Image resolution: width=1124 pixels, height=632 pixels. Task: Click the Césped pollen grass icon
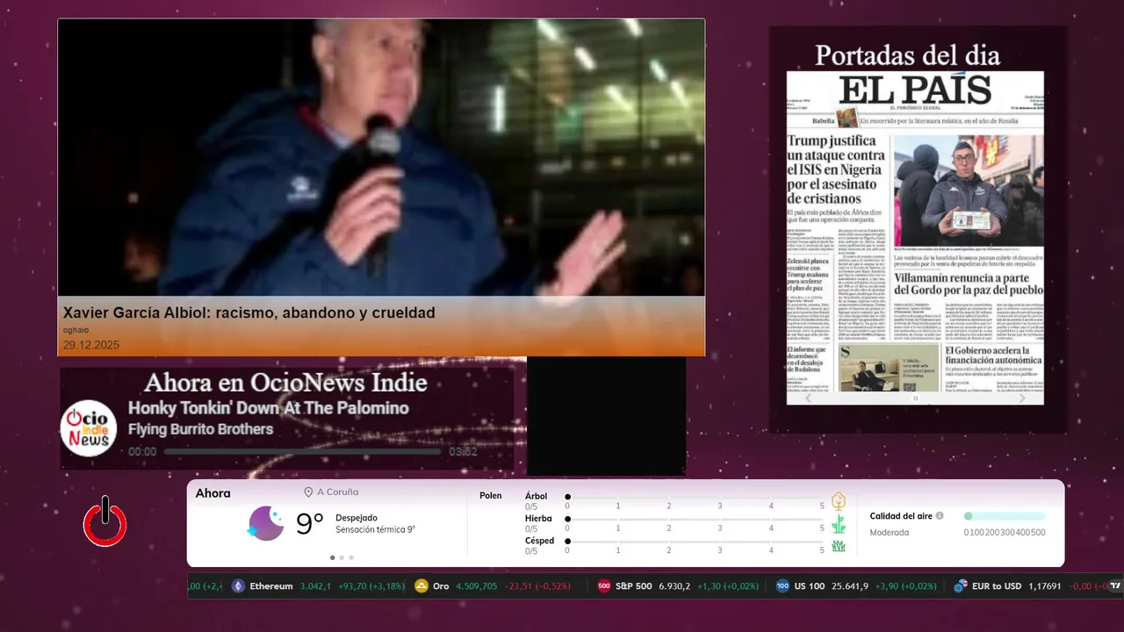(839, 546)
